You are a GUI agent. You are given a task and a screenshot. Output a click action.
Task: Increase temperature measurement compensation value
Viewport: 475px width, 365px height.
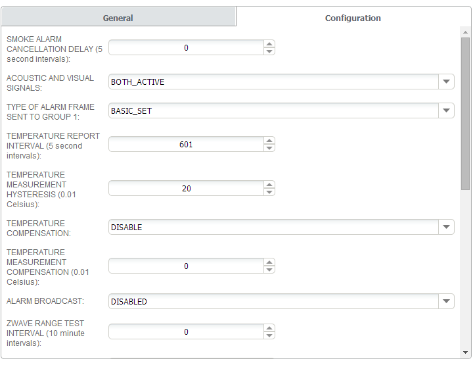point(269,262)
